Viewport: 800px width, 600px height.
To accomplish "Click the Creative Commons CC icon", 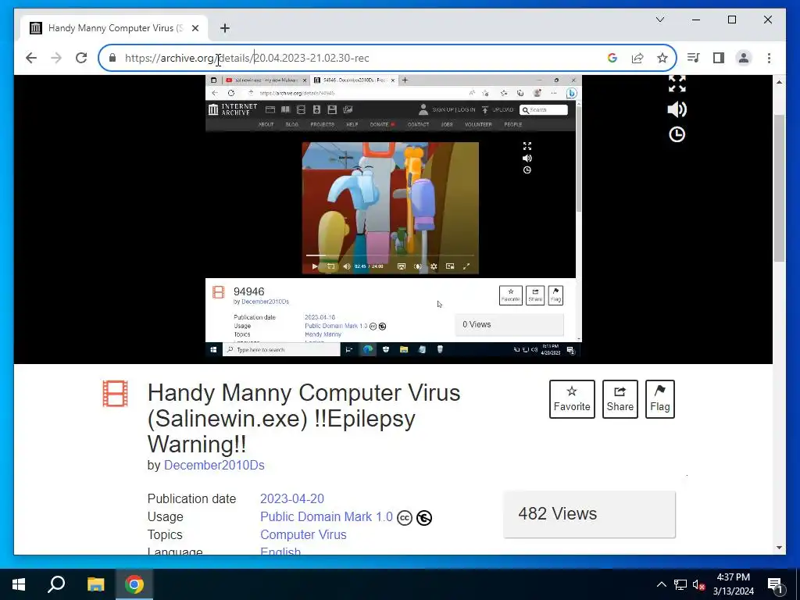I will [x=405, y=518].
